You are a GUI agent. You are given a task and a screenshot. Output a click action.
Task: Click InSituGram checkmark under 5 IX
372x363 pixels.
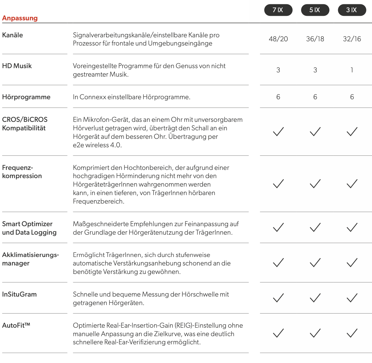click(315, 298)
